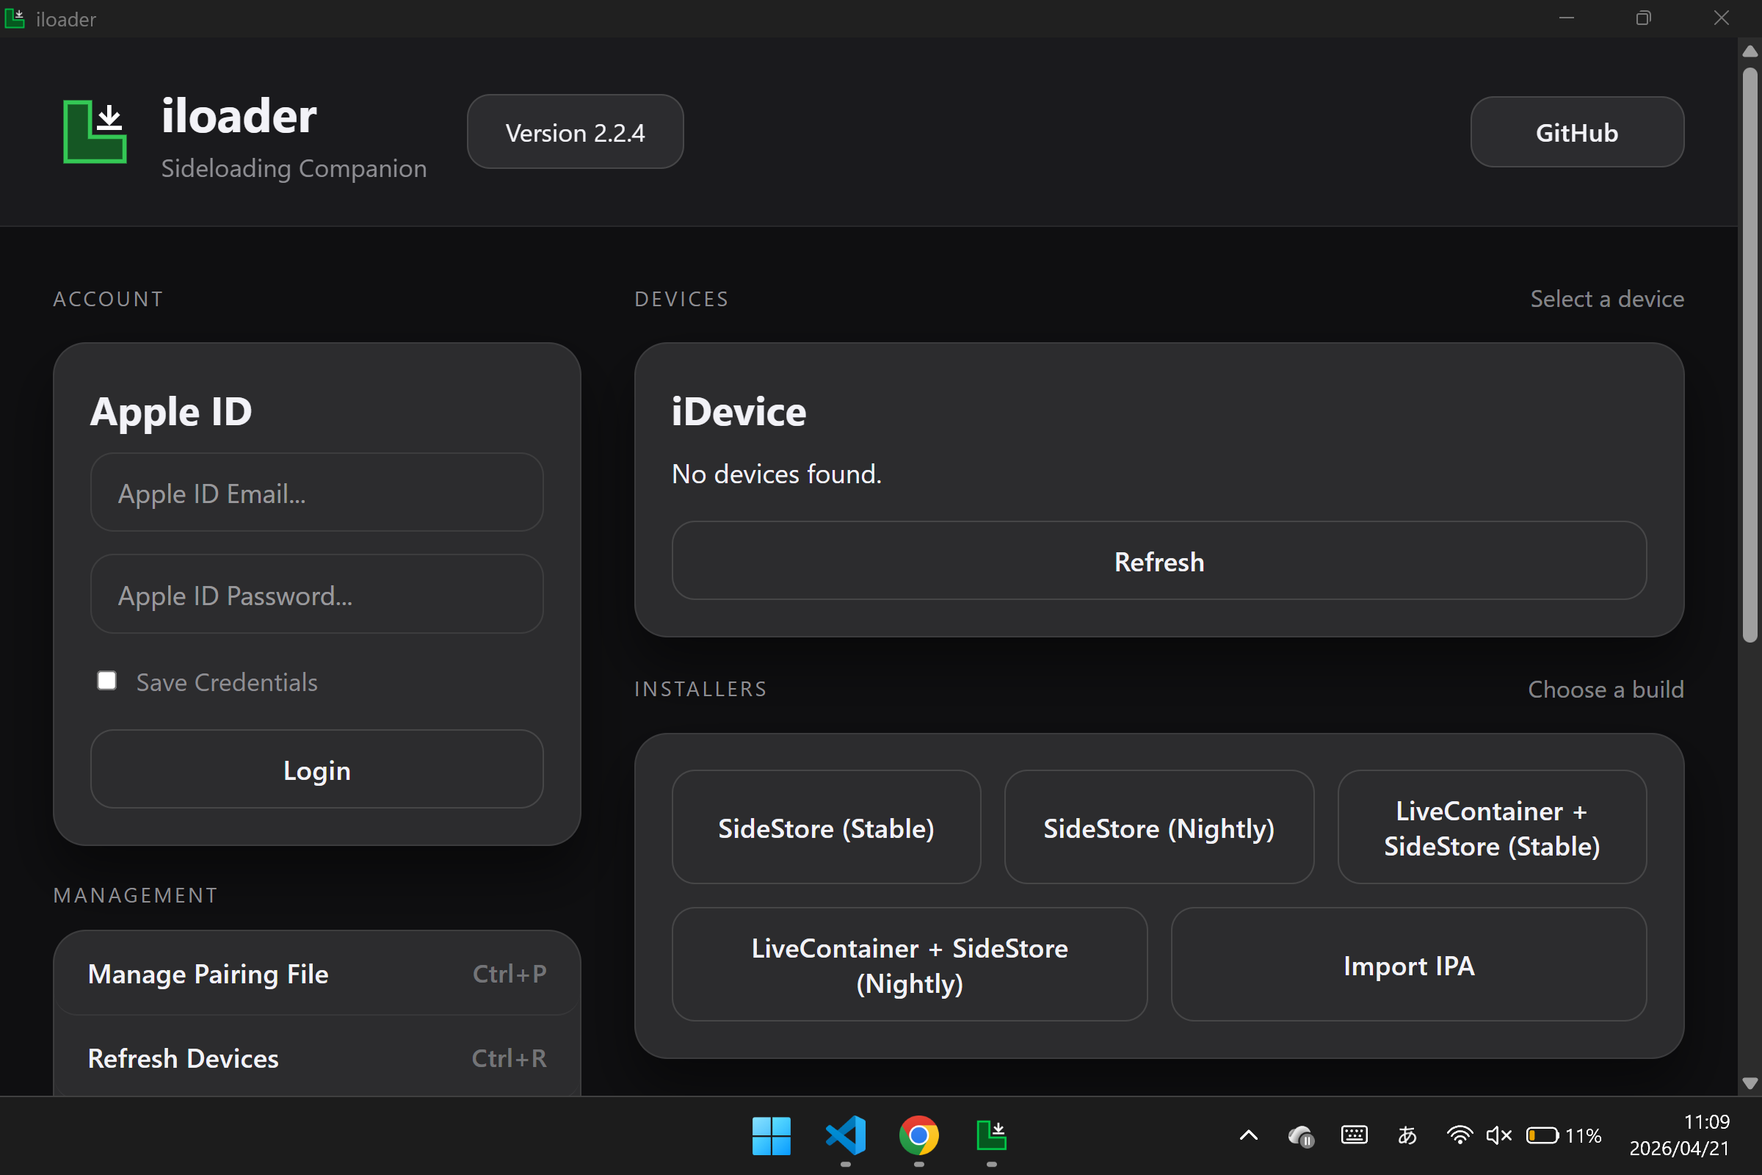
Task: Select Refresh Devices in Management
Action: point(317,1058)
